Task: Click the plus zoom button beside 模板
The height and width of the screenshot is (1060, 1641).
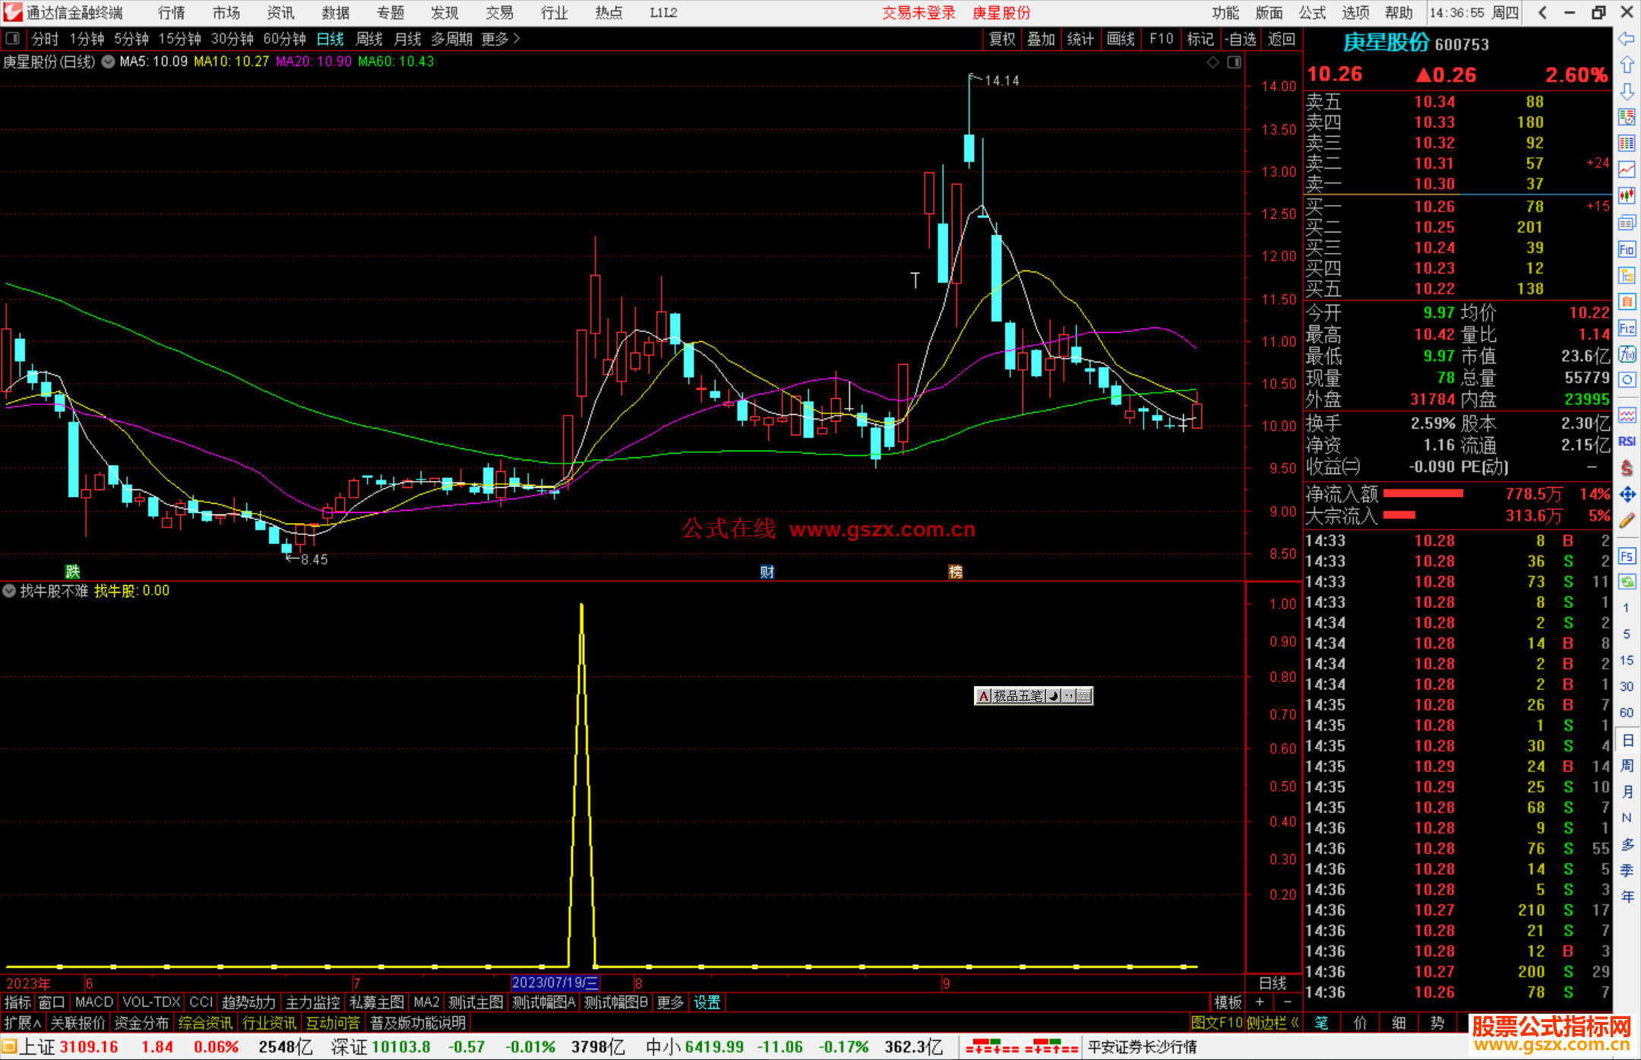Action: 1260,1002
